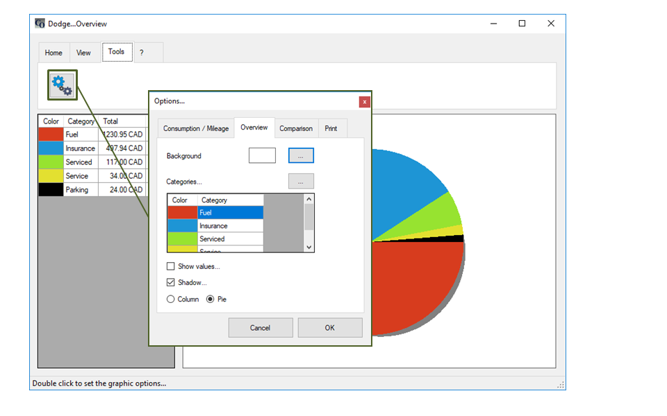Select the Insurance row in dialog list
667x416 pixels.
pos(229,226)
